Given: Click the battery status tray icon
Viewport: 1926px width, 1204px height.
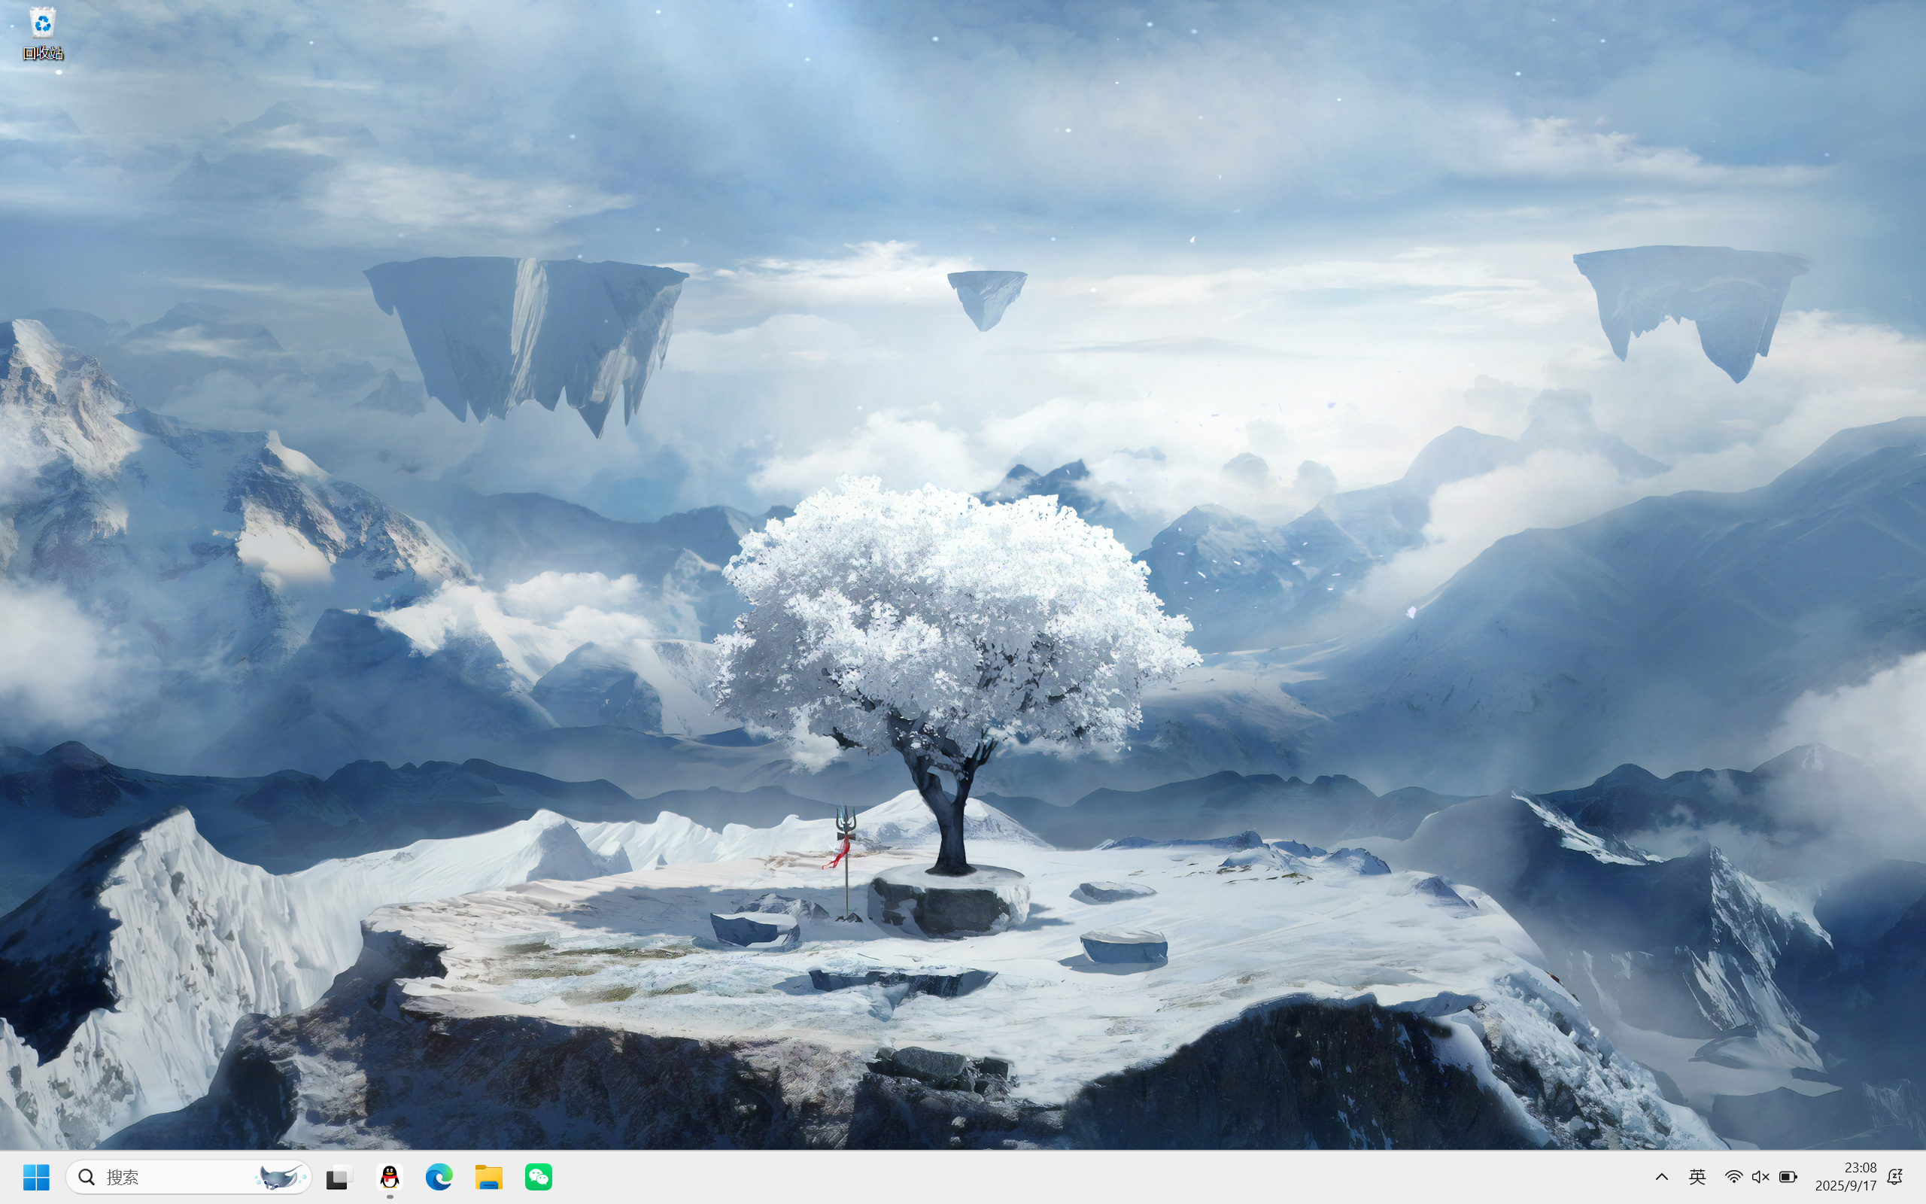Looking at the screenshot, I should (x=1788, y=1176).
